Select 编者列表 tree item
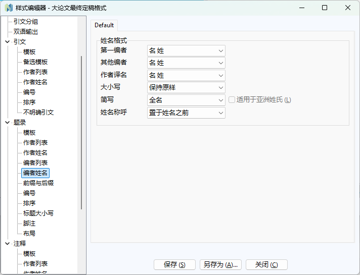The width and height of the screenshot is (360, 275). pyautogui.click(x=35, y=162)
